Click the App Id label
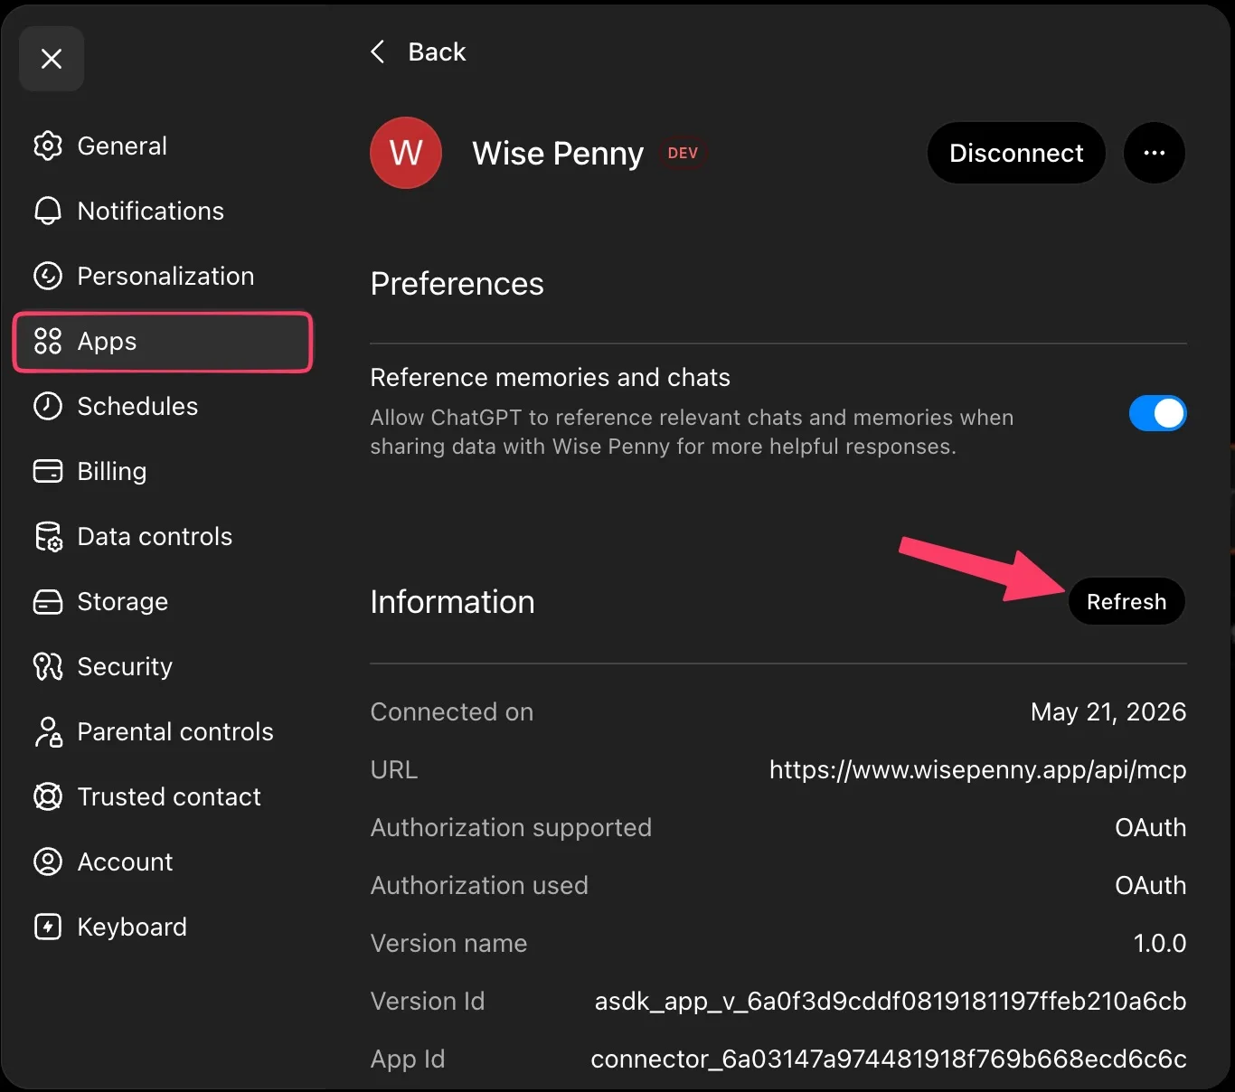This screenshot has width=1235, height=1092. 408,1059
